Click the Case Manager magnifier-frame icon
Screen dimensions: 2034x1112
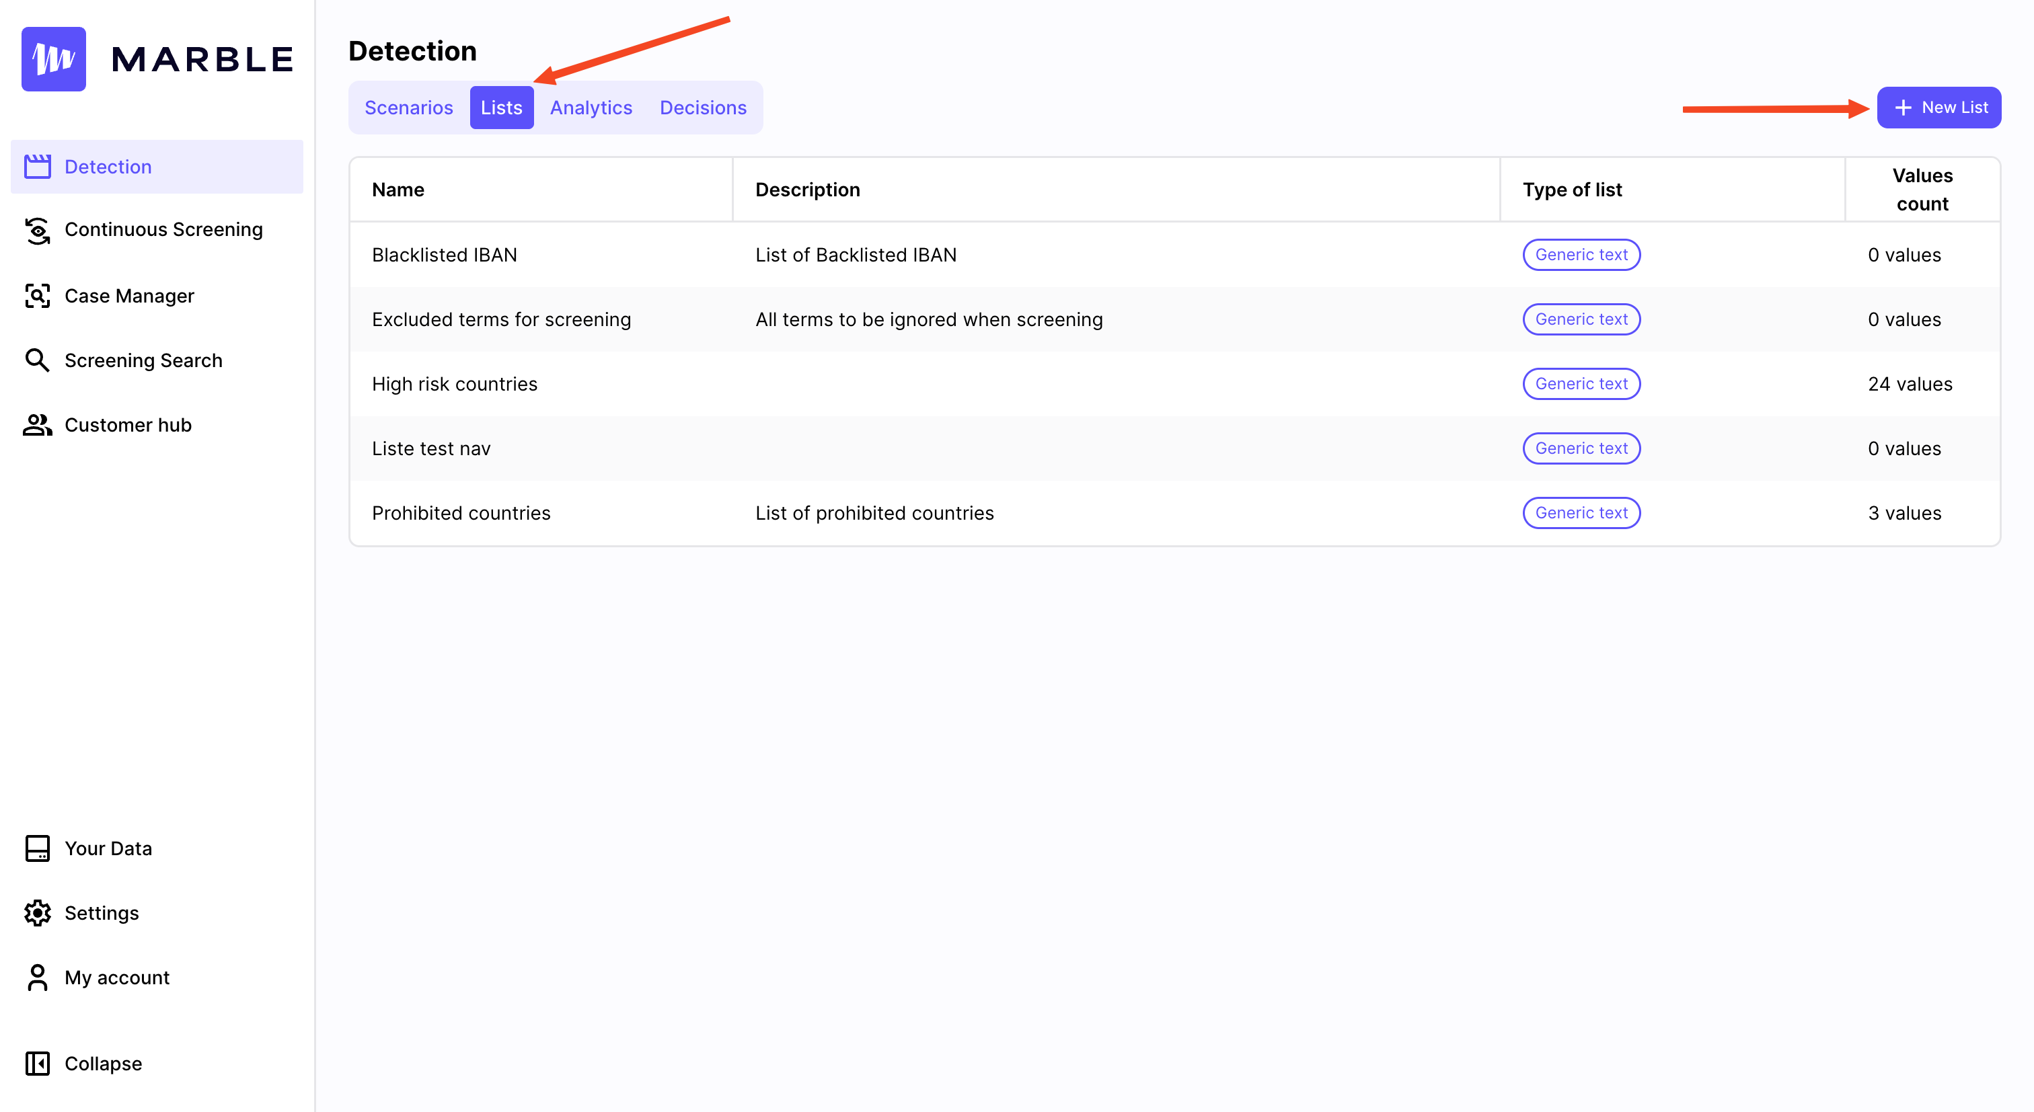pyautogui.click(x=37, y=296)
